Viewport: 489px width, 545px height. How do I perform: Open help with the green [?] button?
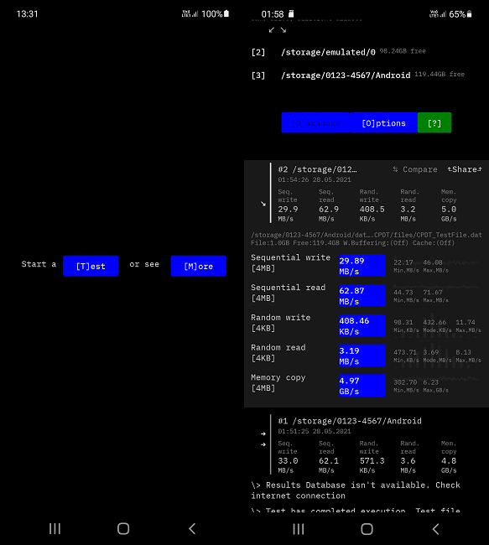click(x=434, y=122)
